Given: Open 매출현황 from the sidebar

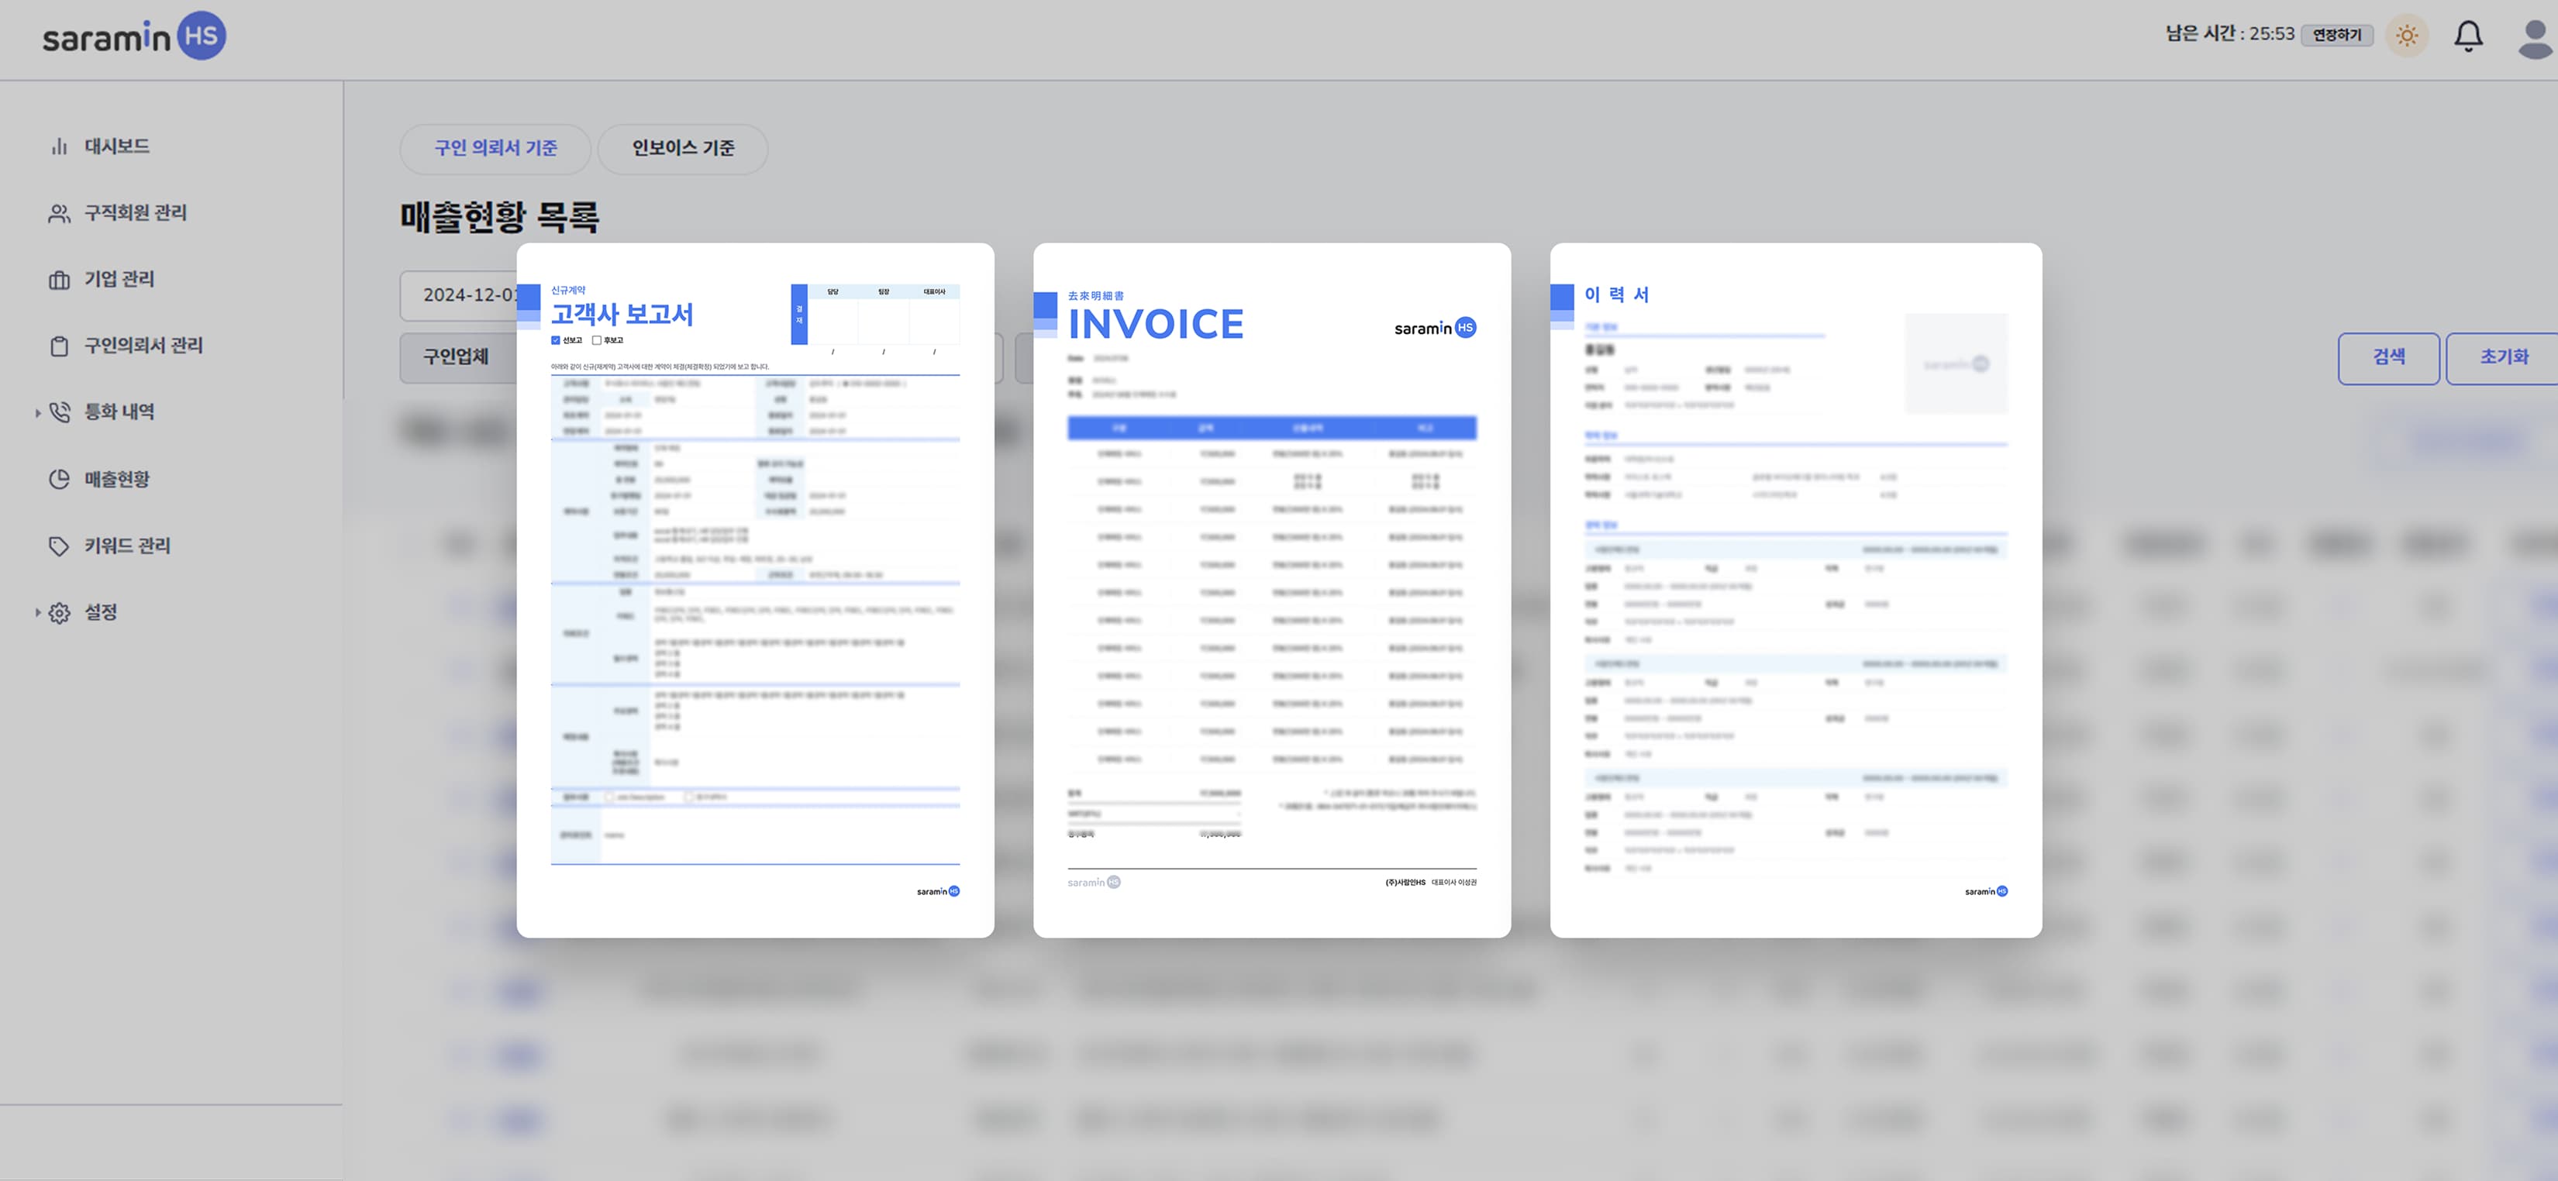Looking at the screenshot, I should coord(117,480).
